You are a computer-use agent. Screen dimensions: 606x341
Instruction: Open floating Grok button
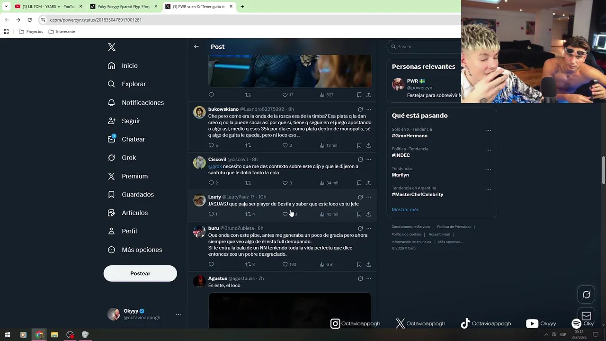pos(586,295)
